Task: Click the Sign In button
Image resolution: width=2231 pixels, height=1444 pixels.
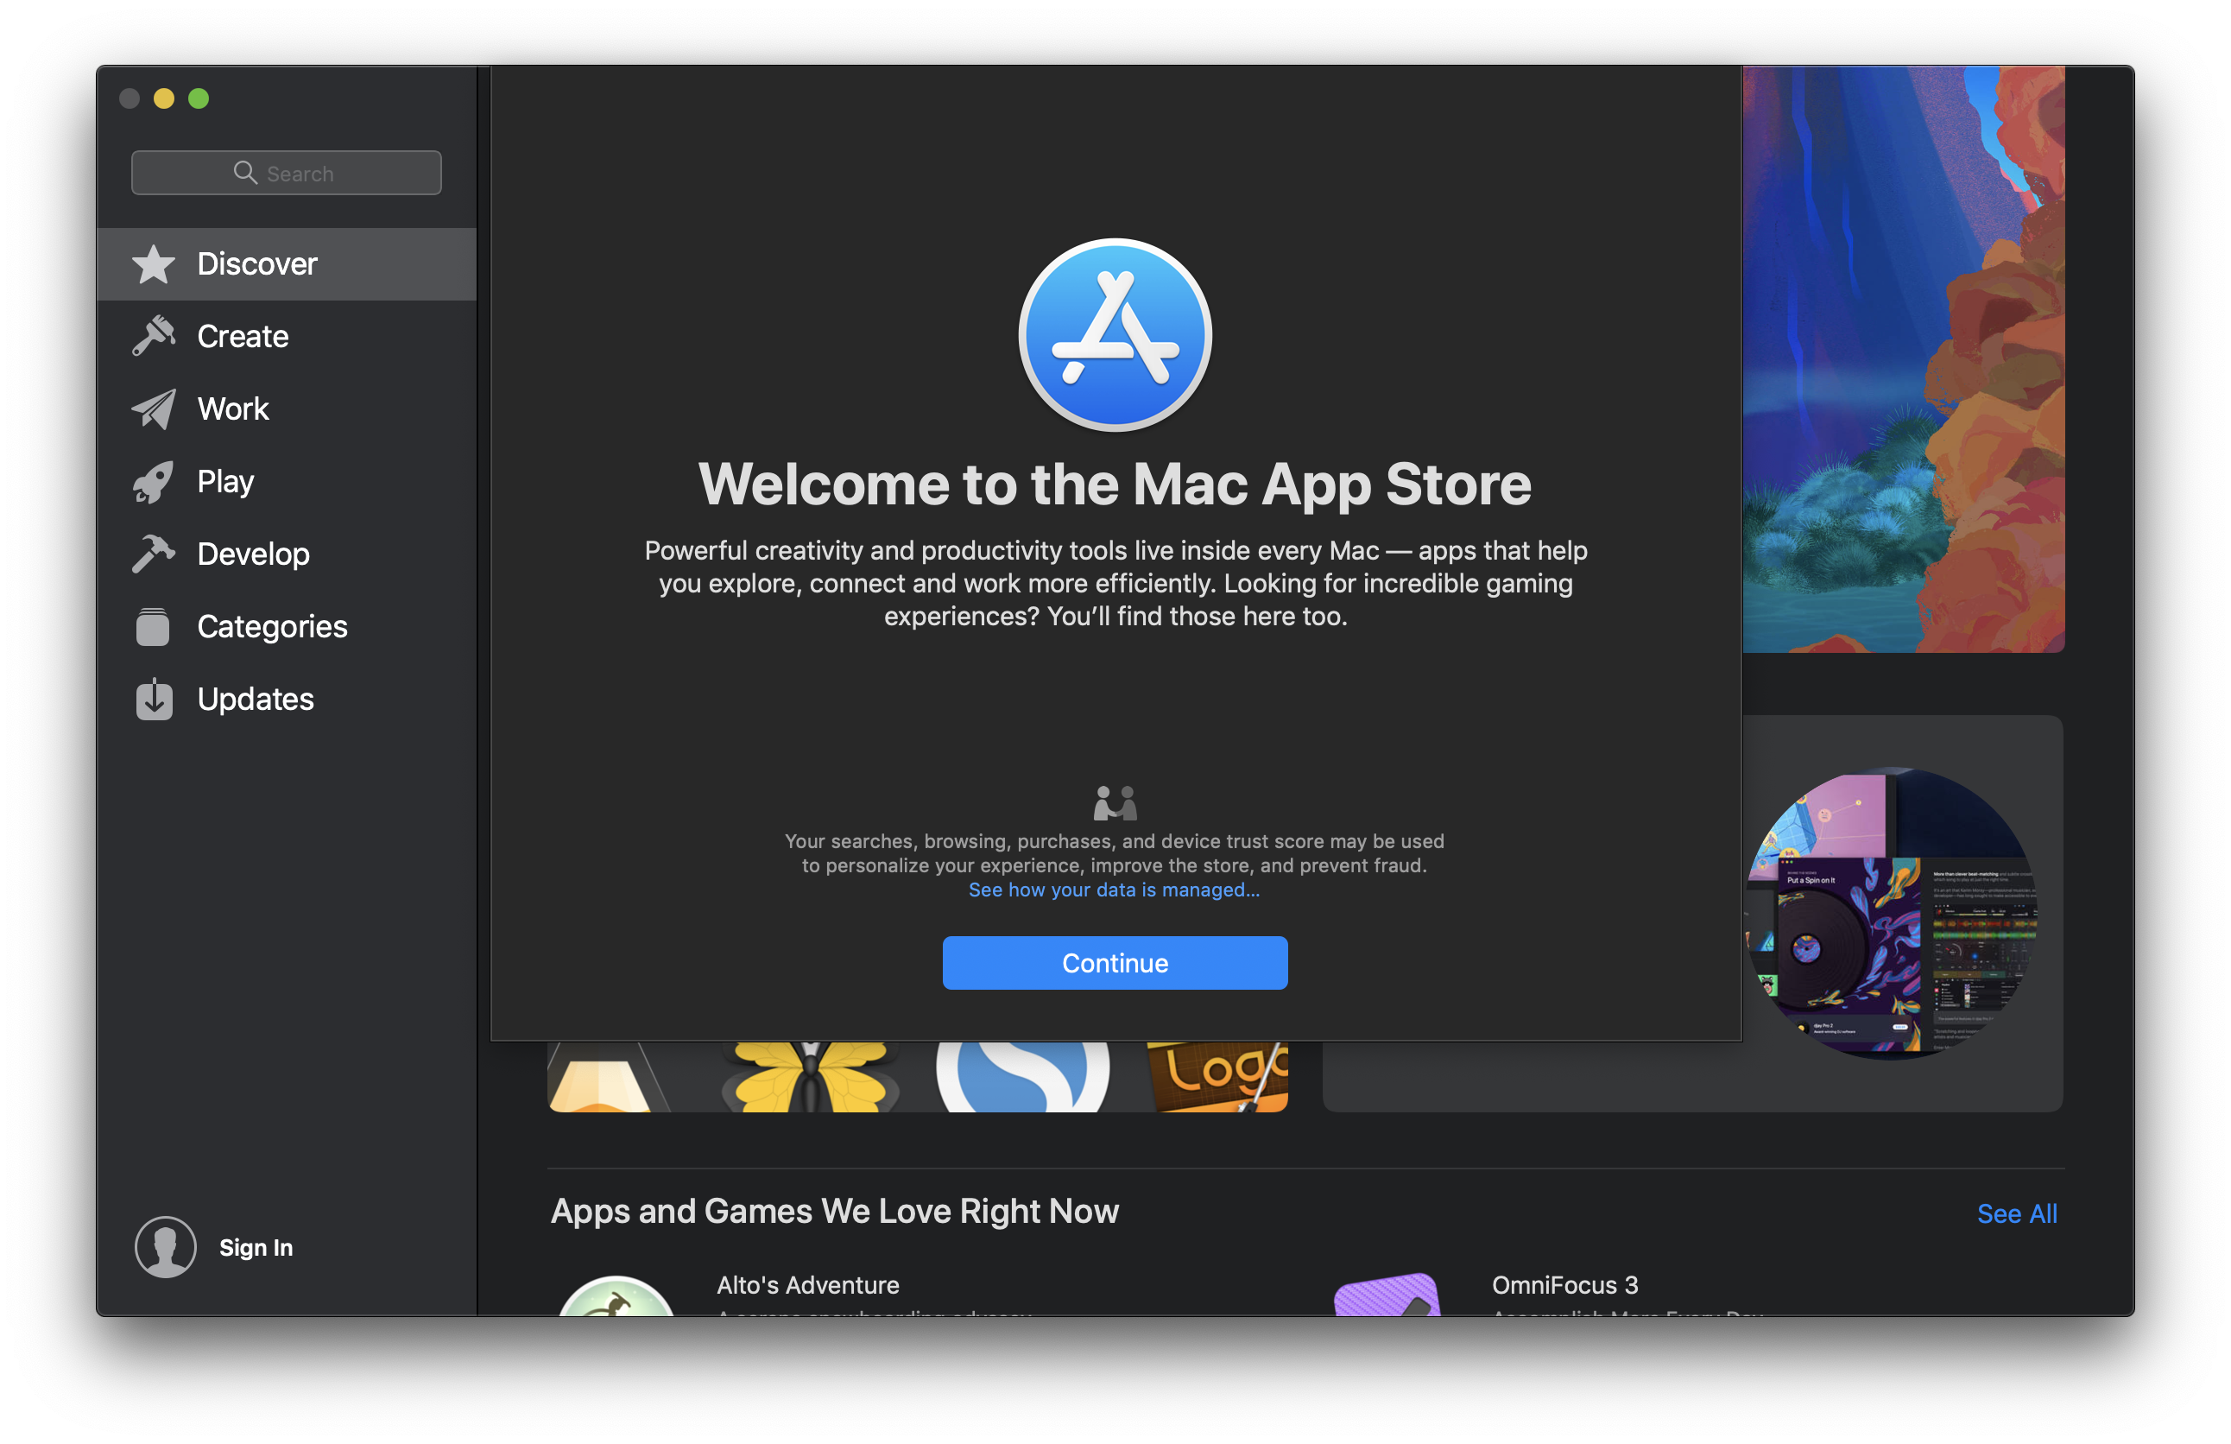Action: click(x=256, y=1249)
